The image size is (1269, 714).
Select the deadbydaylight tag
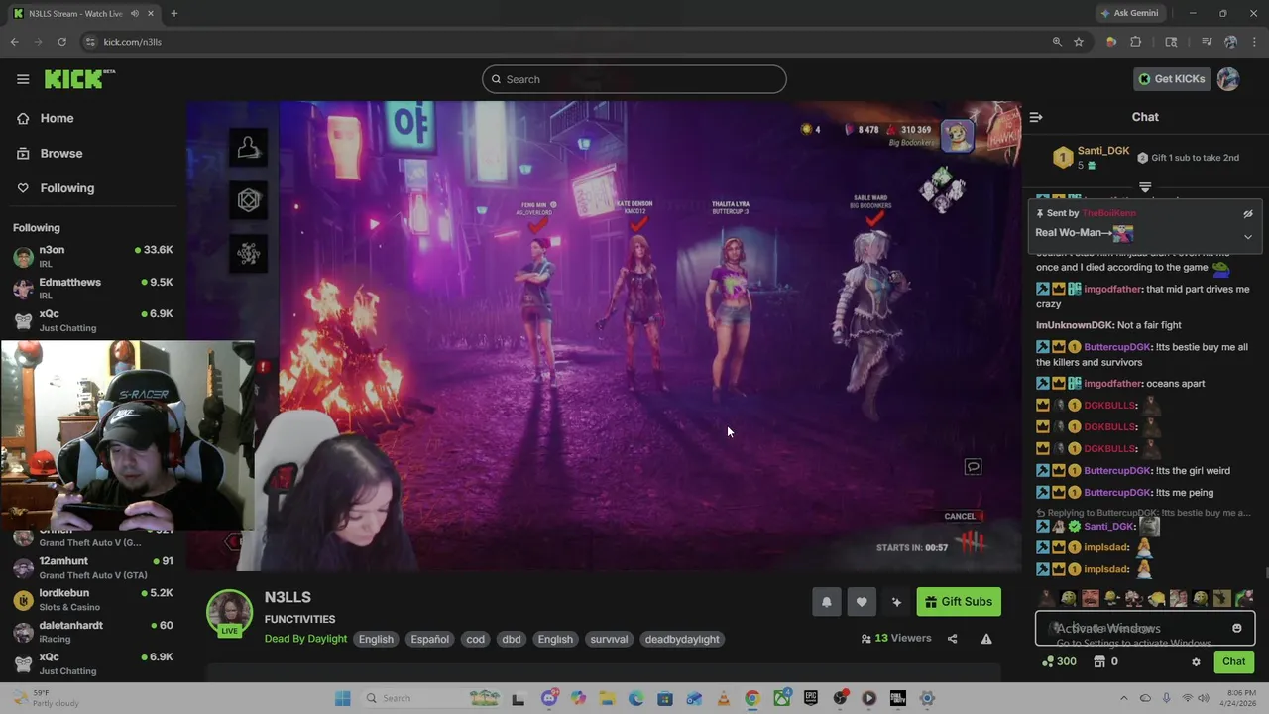(x=682, y=639)
